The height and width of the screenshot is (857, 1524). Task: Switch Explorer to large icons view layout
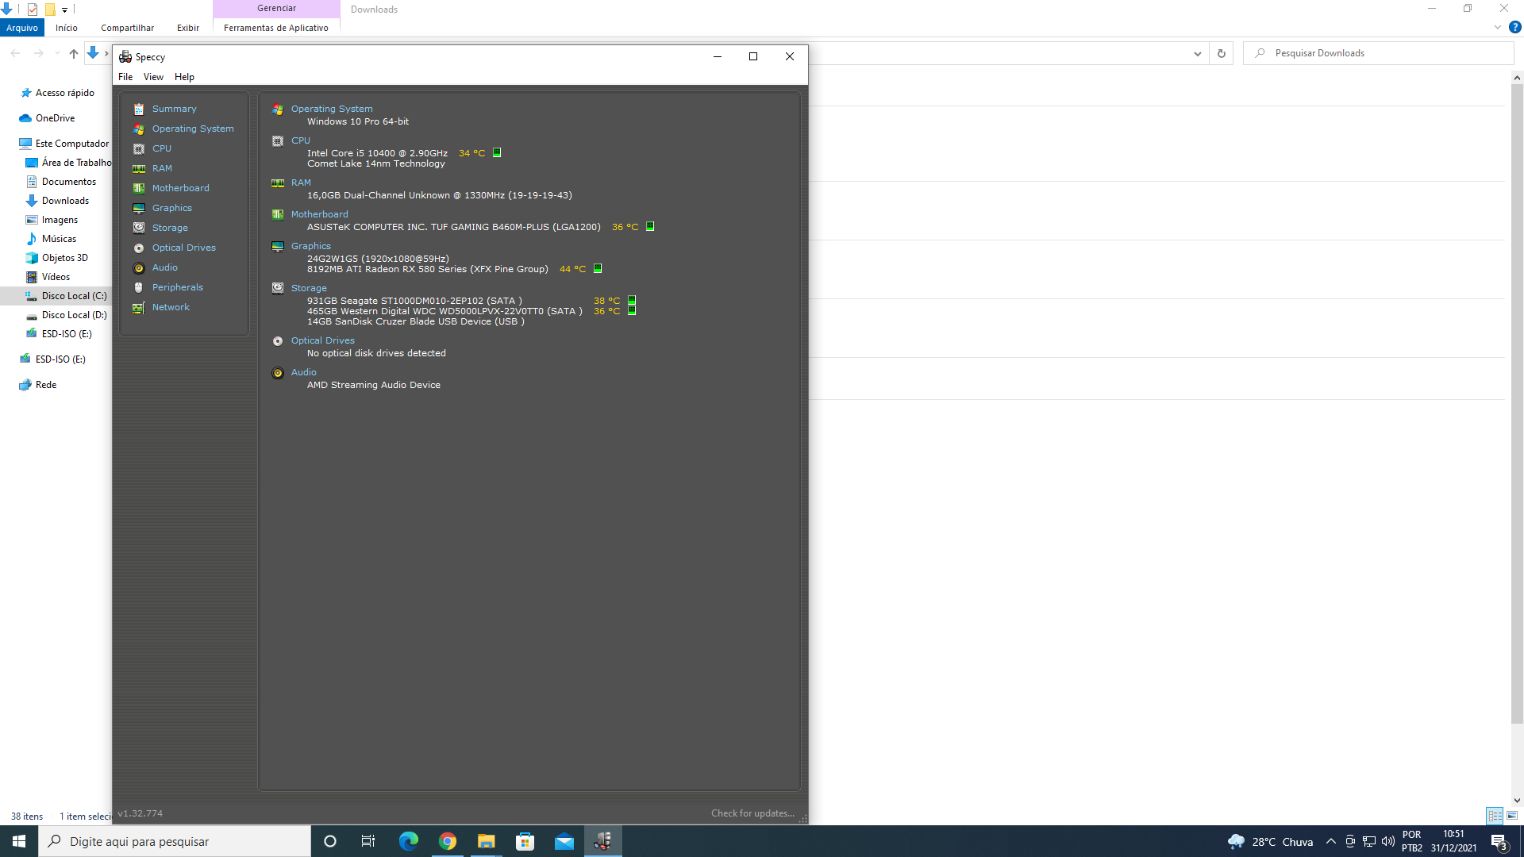(x=1512, y=815)
